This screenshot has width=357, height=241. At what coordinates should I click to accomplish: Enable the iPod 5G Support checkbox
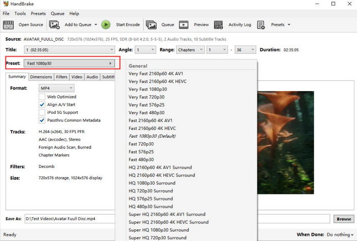(x=42, y=112)
